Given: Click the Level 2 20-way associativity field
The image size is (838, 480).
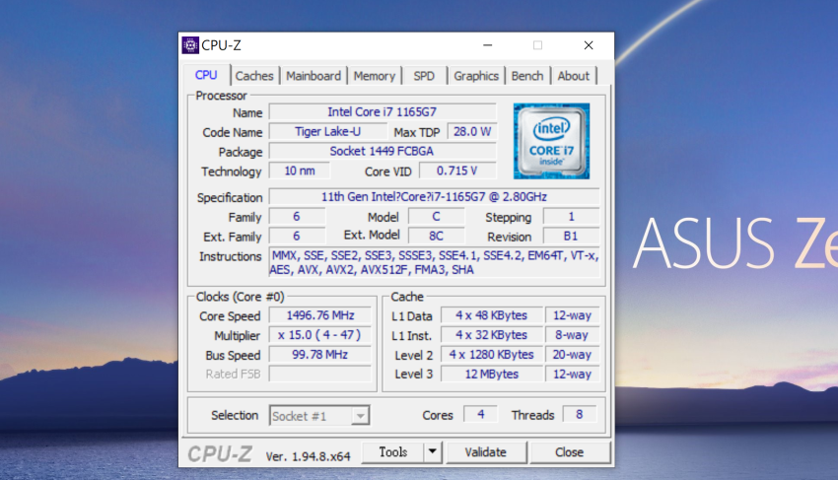Looking at the screenshot, I should (572, 355).
